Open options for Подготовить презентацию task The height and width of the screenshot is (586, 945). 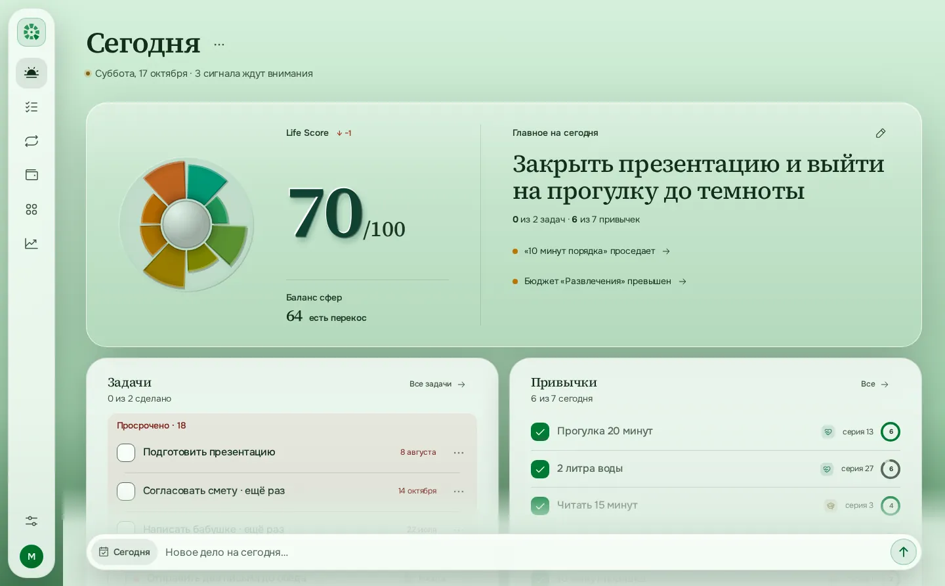tap(459, 453)
